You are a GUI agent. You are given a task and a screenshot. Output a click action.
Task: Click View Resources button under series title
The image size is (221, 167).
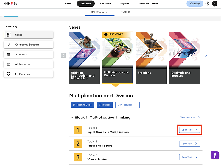coord(127,105)
